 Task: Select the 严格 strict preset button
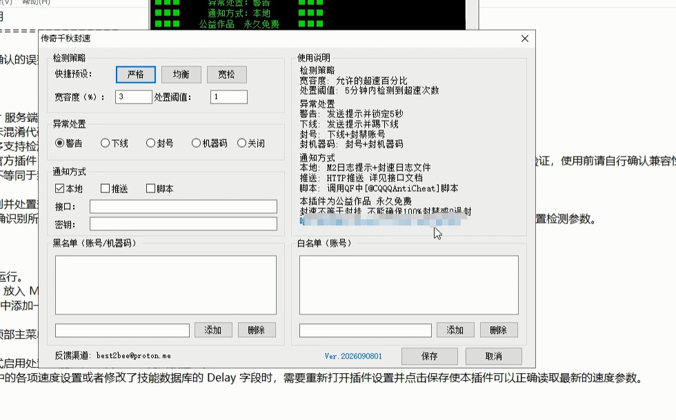click(x=136, y=74)
